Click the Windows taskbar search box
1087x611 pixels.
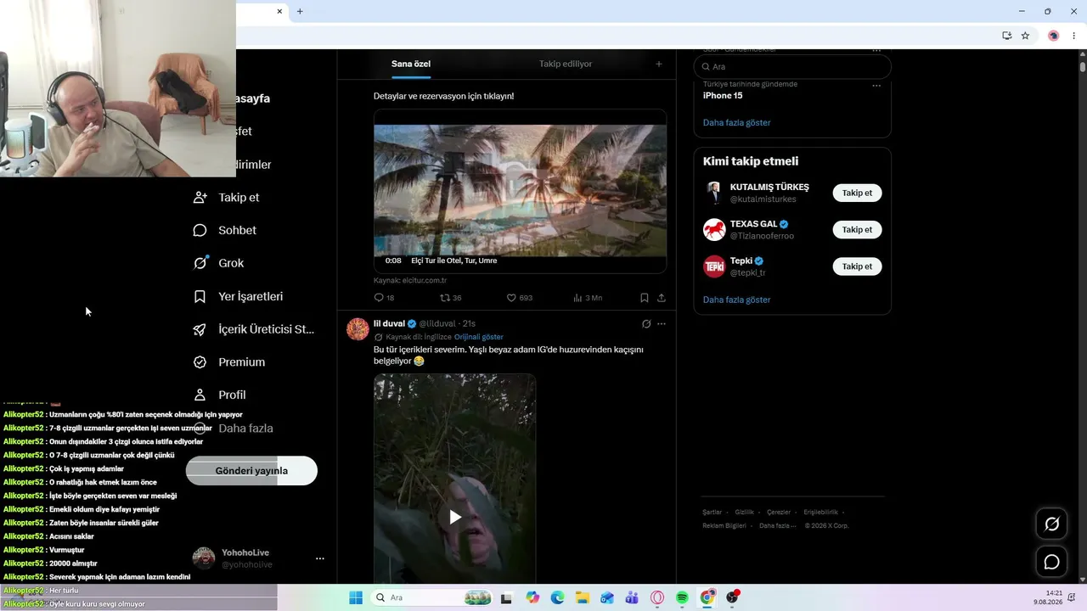(433, 598)
